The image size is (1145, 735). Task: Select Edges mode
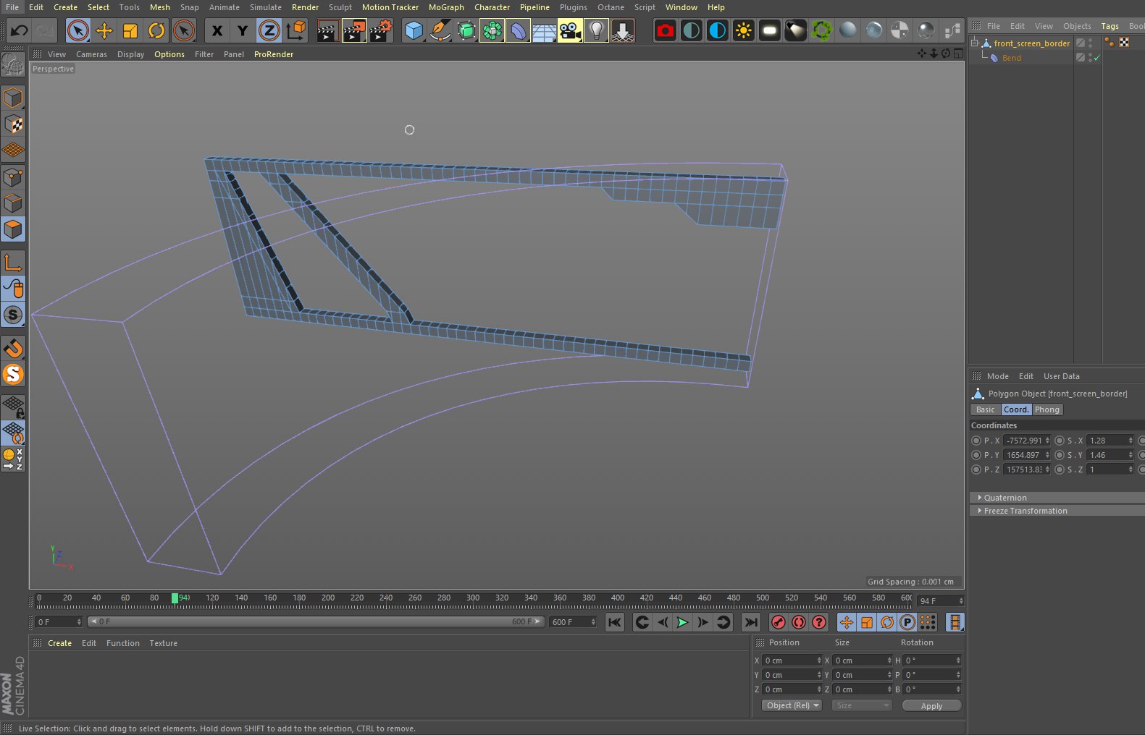(x=13, y=203)
